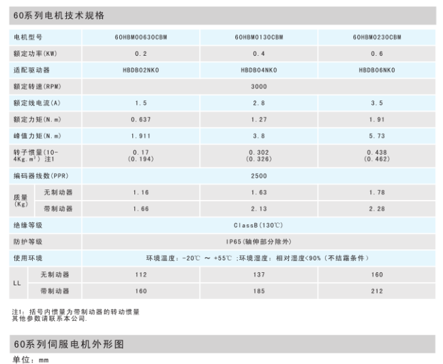Click peak torque value 1.911
The image size is (443, 364).
(141, 136)
